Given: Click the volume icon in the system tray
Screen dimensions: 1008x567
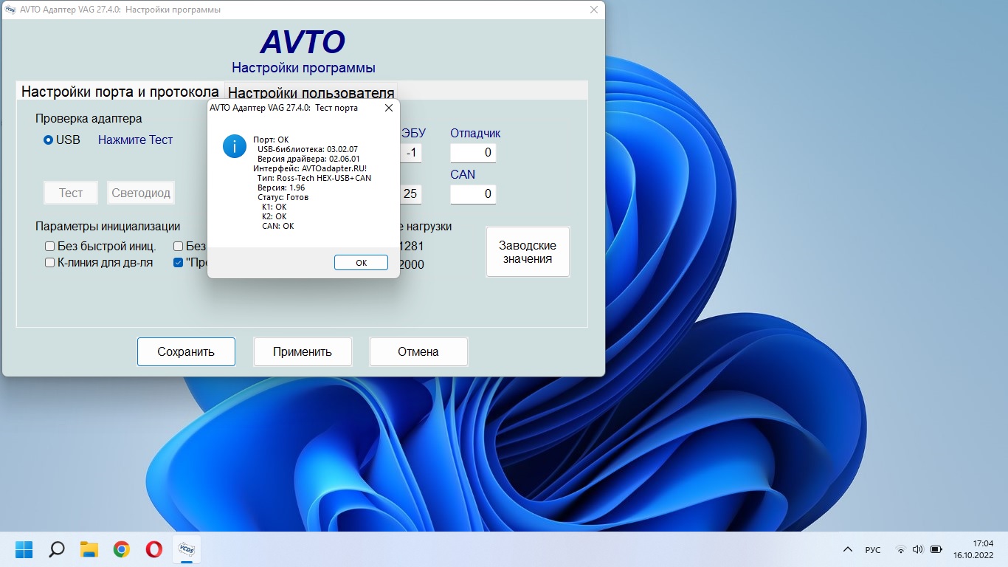Looking at the screenshot, I should point(918,549).
